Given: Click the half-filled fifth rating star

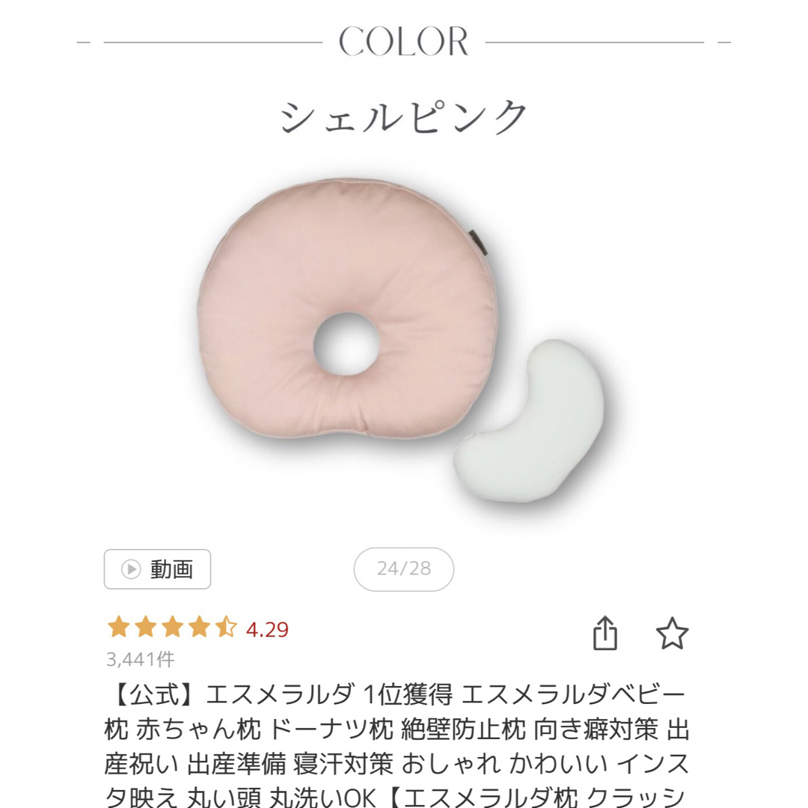Looking at the screenshot, I should [226, 628].
